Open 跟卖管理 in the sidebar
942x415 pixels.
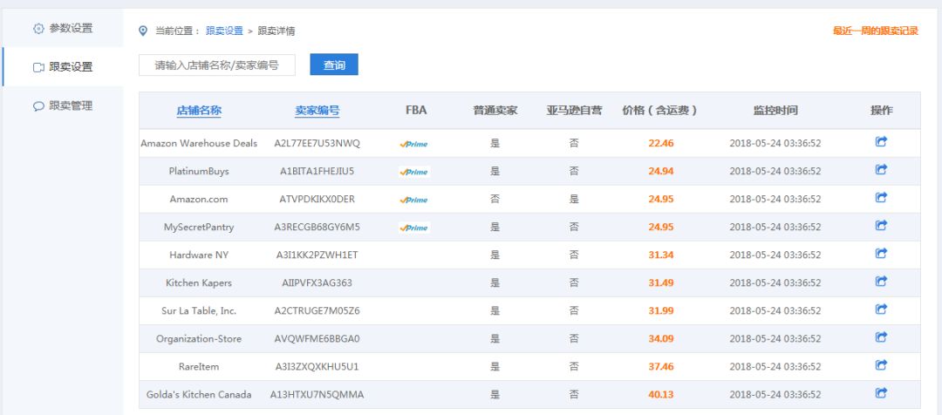tap(63, 105)
